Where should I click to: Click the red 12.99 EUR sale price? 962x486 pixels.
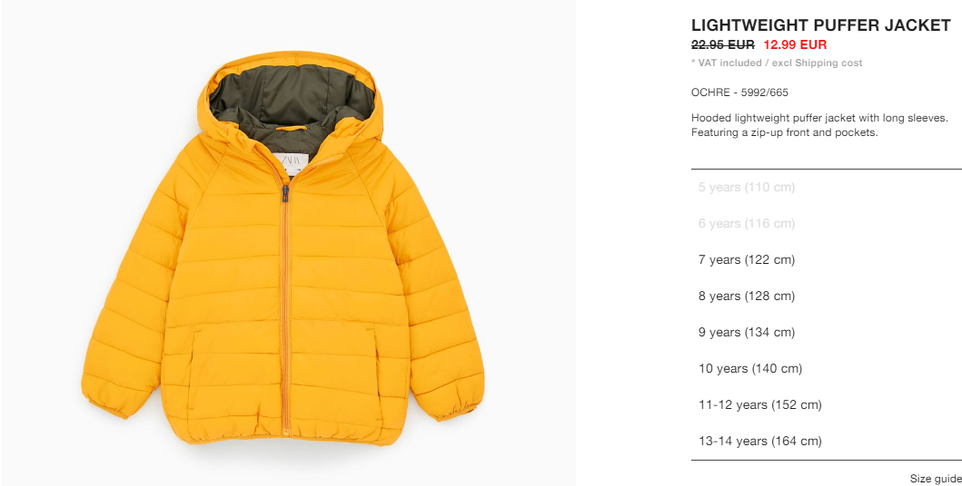point(795,44)
